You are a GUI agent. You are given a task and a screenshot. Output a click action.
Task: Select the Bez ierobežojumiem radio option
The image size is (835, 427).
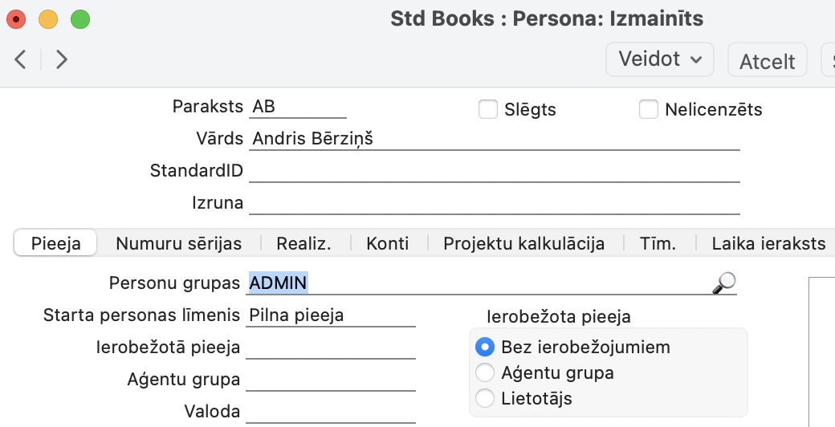[x=484, y=348]
